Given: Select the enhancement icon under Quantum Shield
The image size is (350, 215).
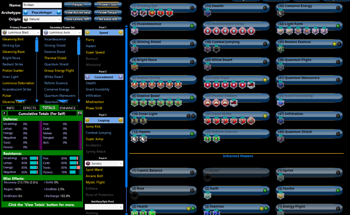Looking at the screenshot, I should [280, 139].
